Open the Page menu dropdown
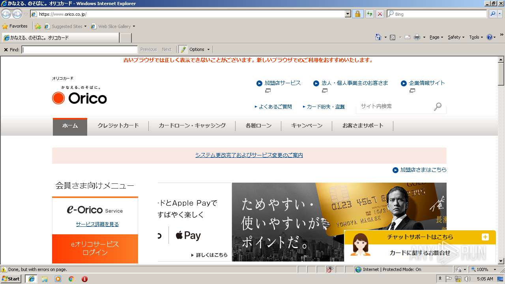 (436, 37)
